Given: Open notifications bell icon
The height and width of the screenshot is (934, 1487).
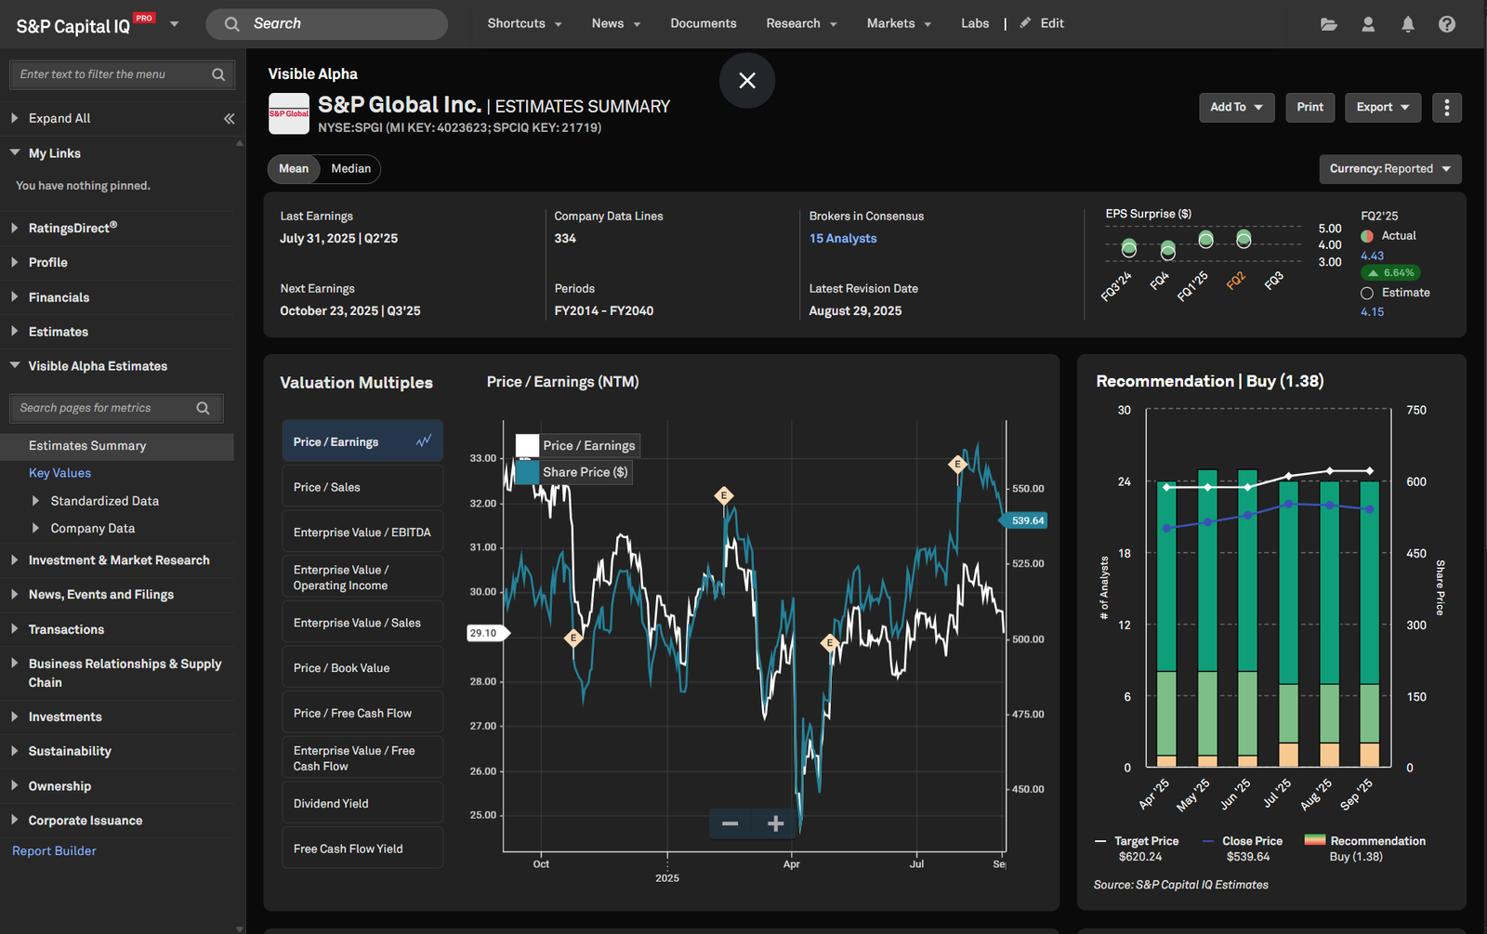Looking at the screenshot, I should [1408, 24].
